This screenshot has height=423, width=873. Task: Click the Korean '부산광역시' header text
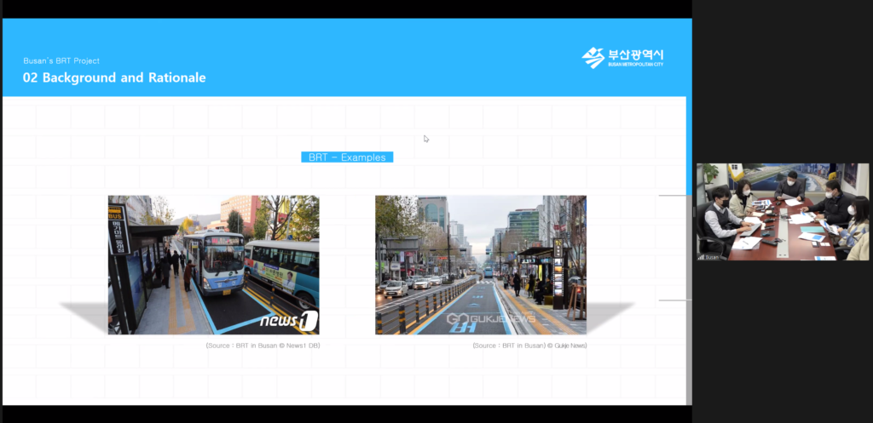click(634, 54)
